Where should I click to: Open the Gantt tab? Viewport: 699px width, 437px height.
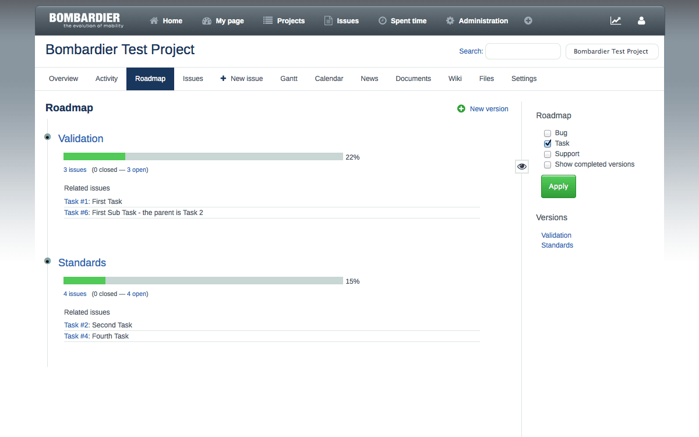point(289,79)
